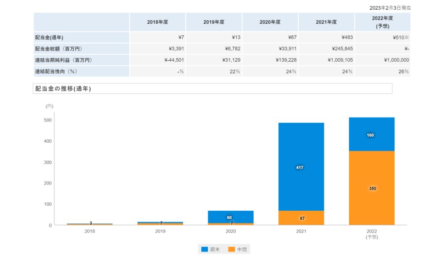Screen dimensions: 422x271
Task: Click the 配当金の推移(通年) section heading
Action: click(63, 89)
